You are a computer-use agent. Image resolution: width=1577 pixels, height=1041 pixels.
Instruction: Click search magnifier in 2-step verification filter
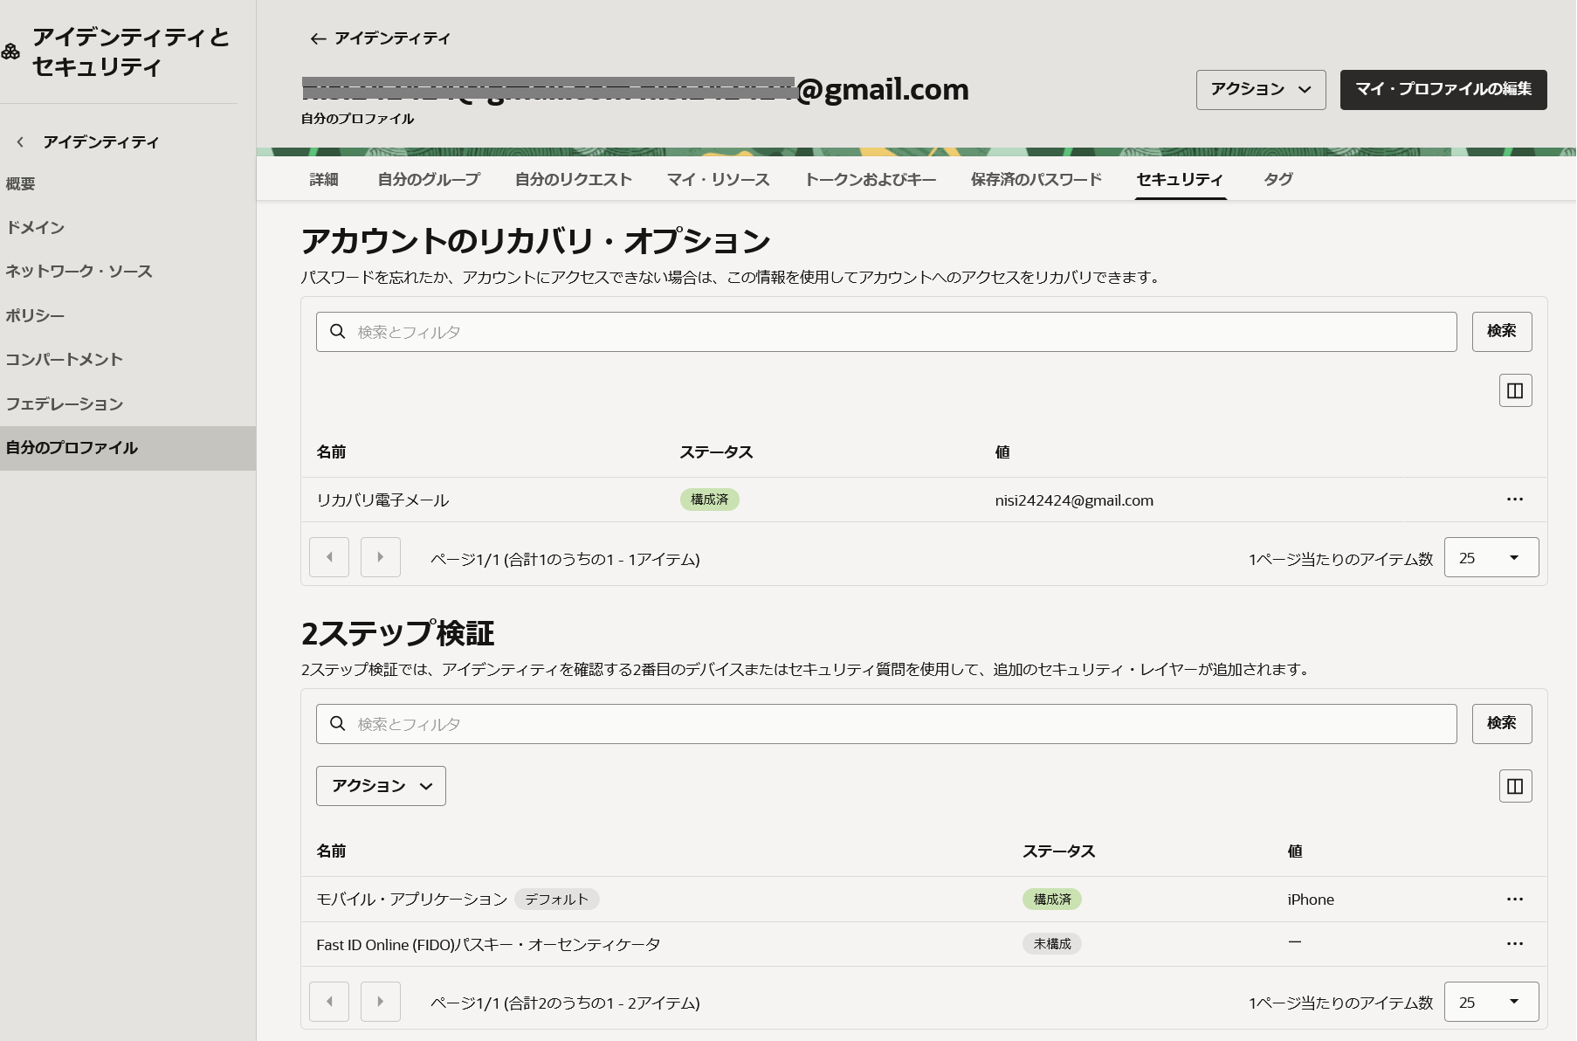(x=338, y=724)
